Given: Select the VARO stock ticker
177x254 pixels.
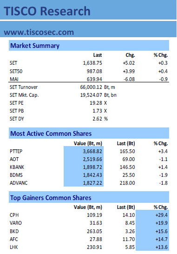Looking at the screenshot, I should (x=16, y=223).
